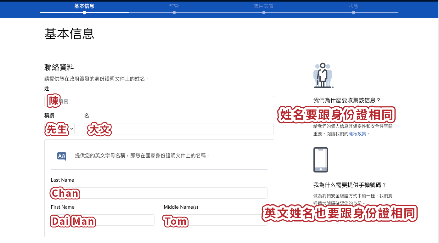Open the 稱謂 title dropdown
Screen dimensions: 439x243
pyautogui.click(x=59, y=129)
